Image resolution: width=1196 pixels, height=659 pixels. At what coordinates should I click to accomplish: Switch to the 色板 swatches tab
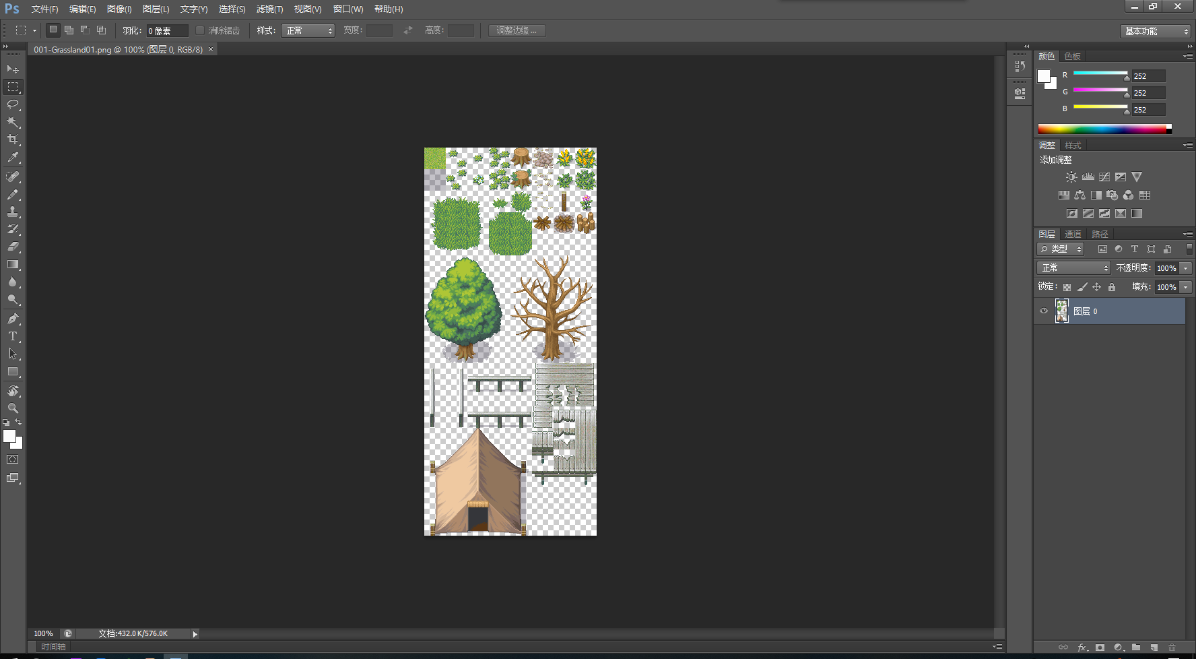1072,57
